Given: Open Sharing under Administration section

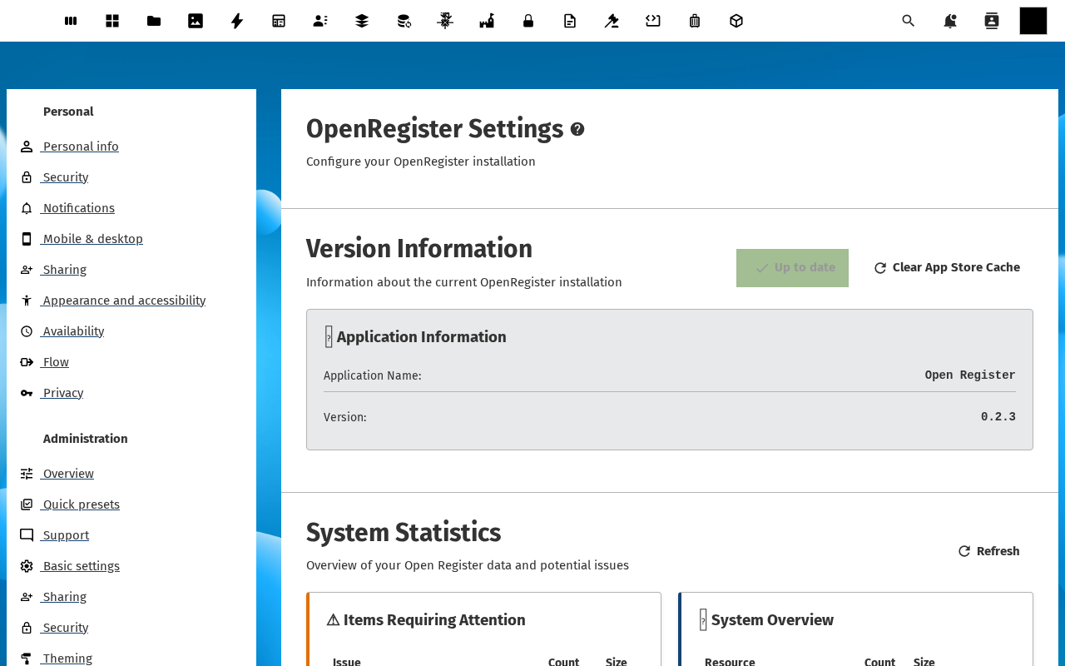Looking at the screenshot, I should coord(64,597).
